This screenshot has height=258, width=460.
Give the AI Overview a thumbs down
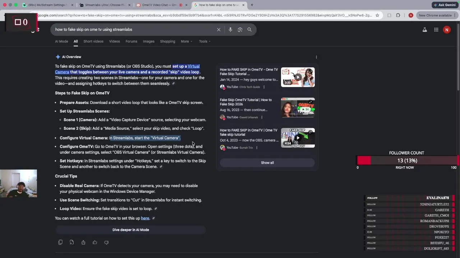[x=106, y=243]
